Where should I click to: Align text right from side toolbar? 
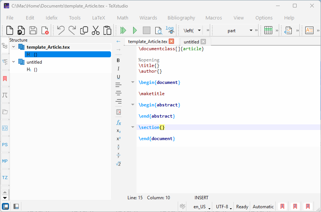118,101
